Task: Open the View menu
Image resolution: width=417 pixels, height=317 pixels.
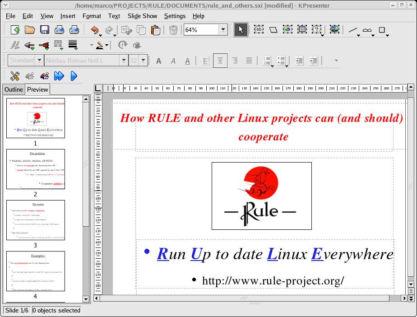Action: click(x=47, y=16)
